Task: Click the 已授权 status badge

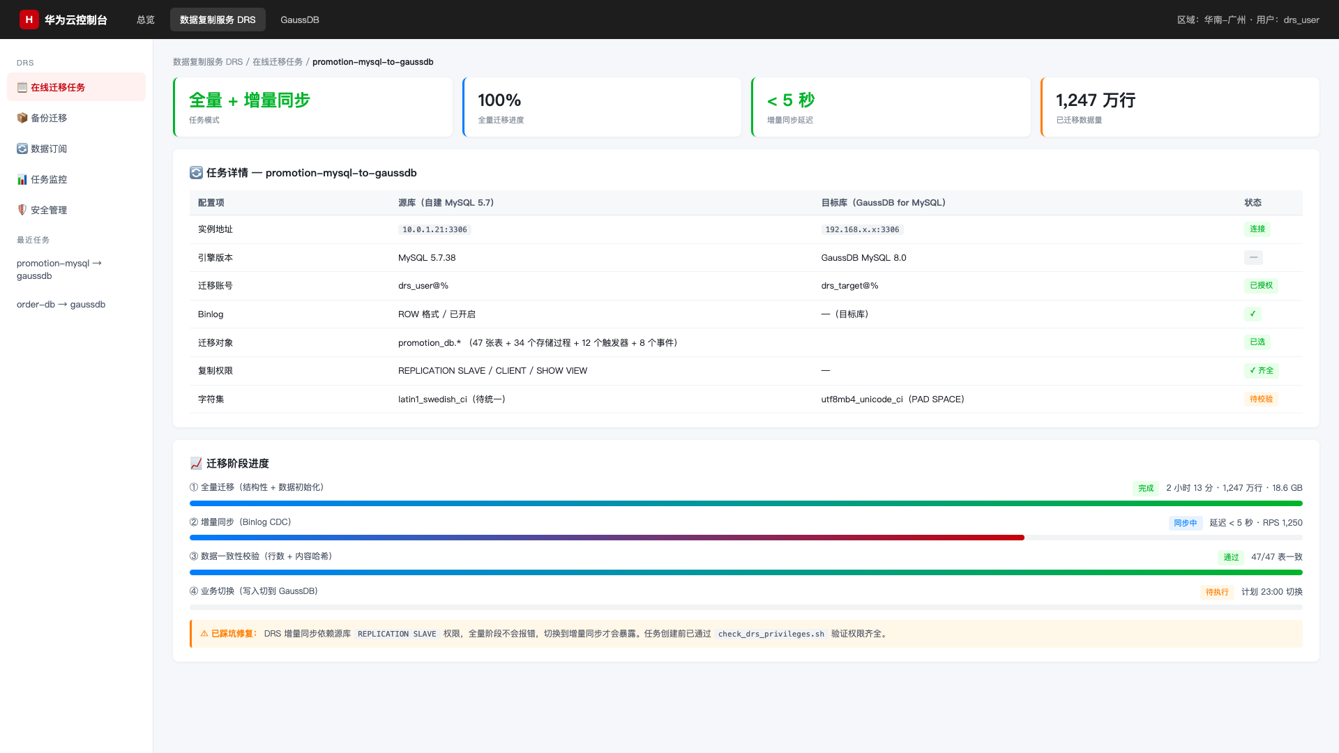Action: tap(1261, 286)
